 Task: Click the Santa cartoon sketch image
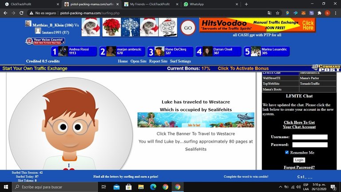(168, 27)
